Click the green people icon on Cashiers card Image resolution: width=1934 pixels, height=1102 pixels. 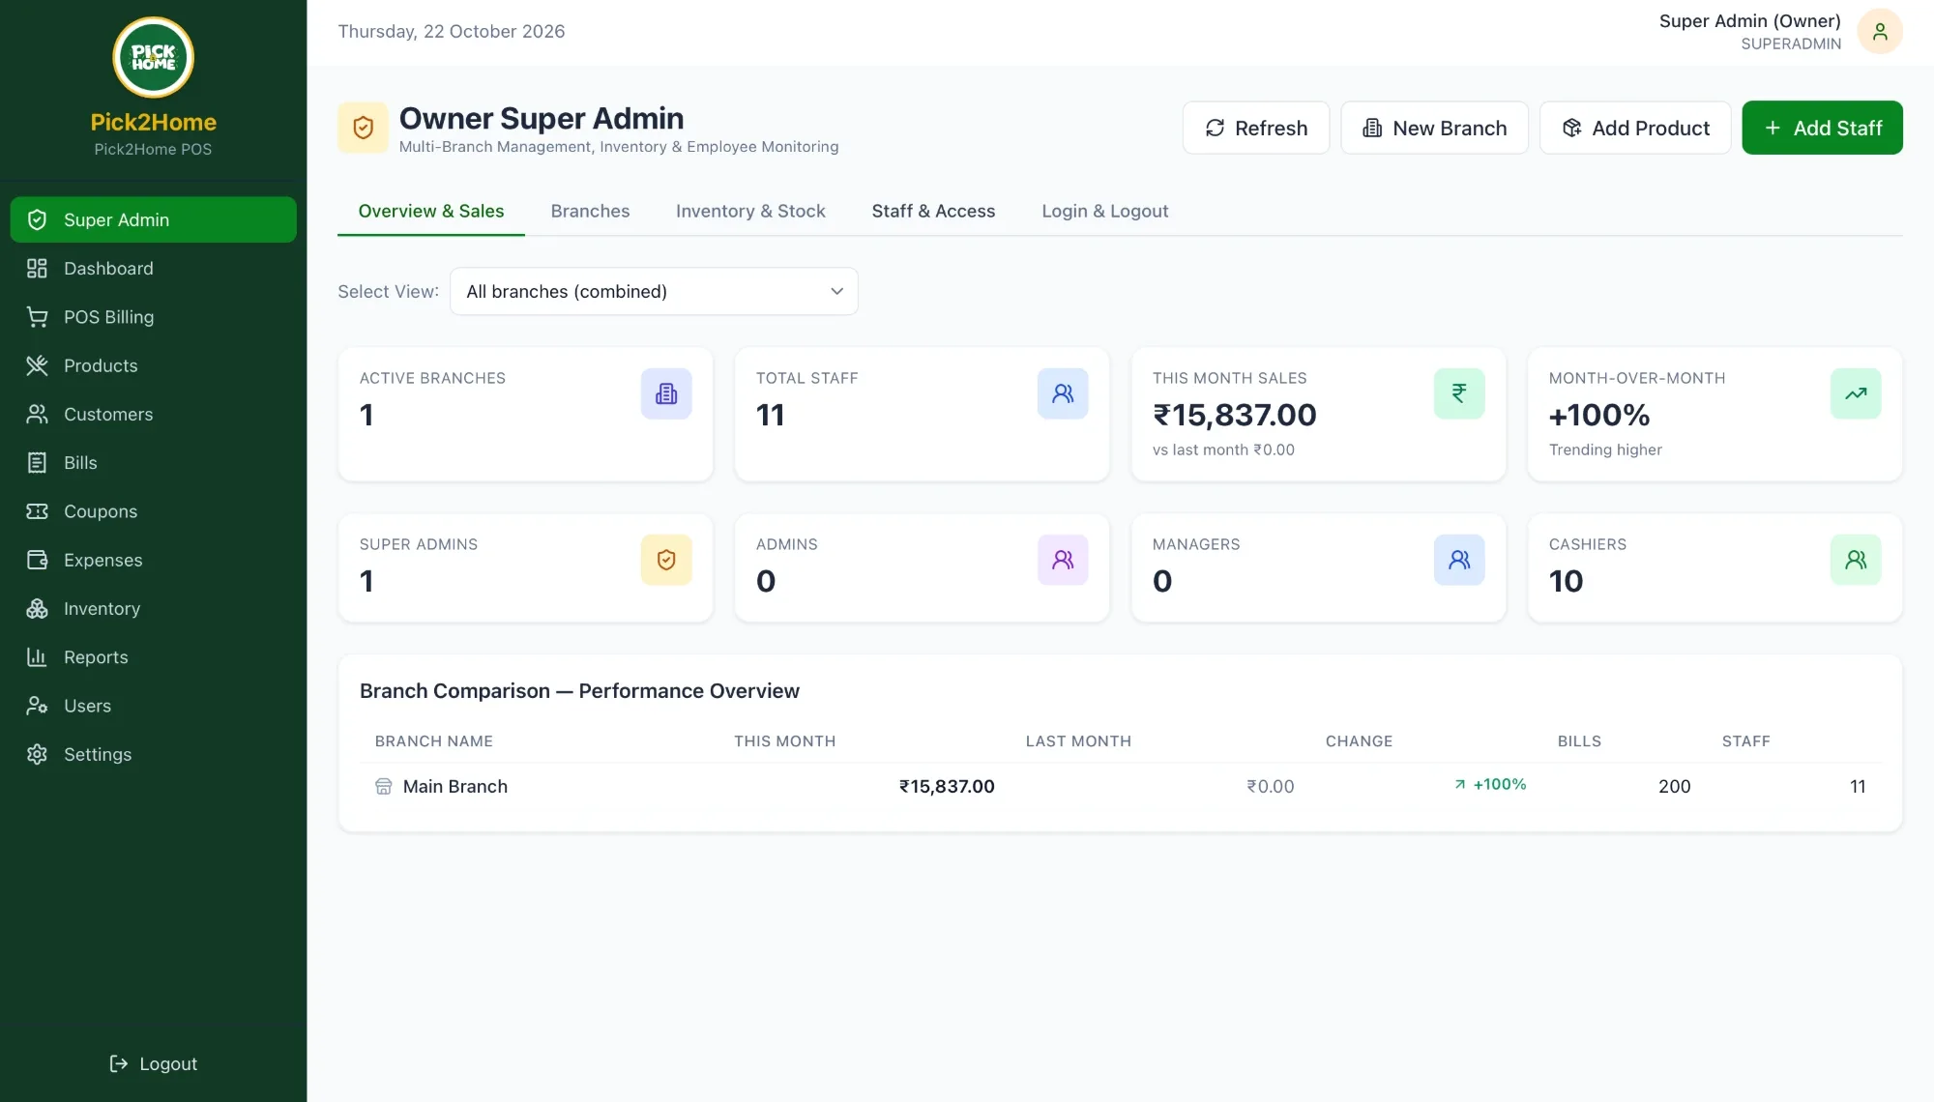point(1856,560)
